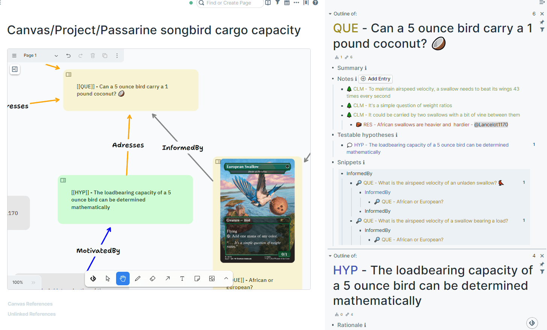Toggle the canvas left drawer panel

click(15, 69)
